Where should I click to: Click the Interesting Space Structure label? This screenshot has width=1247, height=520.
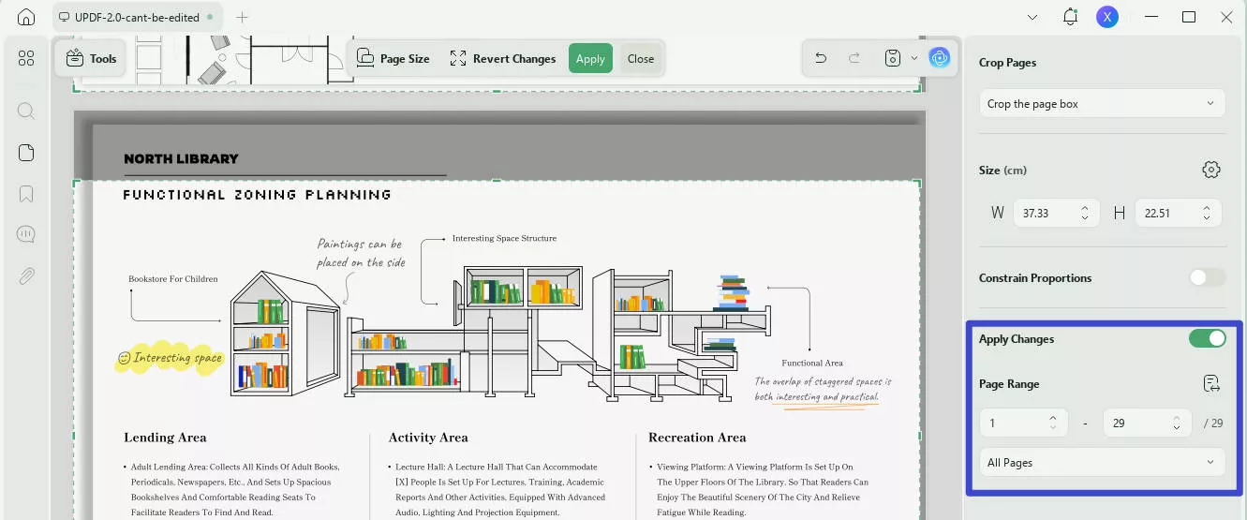pos(504,239)
